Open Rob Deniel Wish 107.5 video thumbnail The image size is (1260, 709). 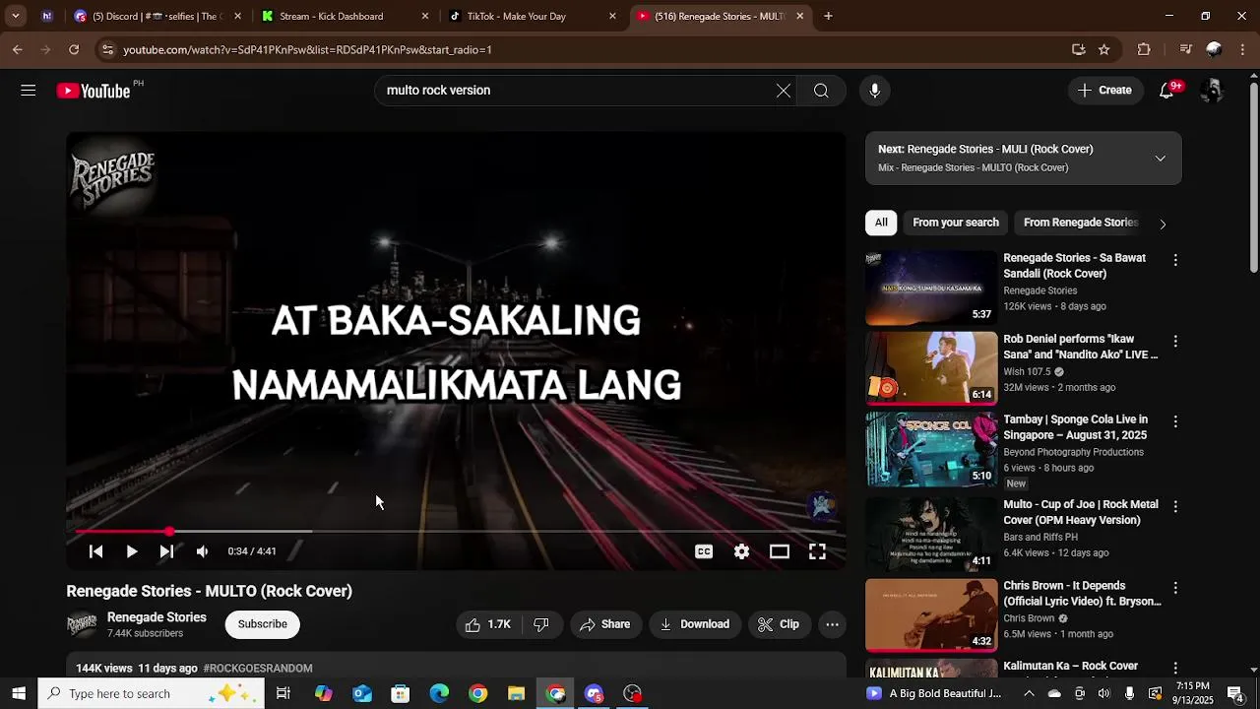(x=931, y=368)
